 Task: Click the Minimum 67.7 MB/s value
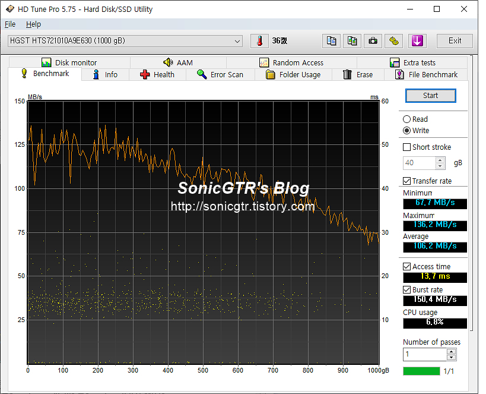point(435,203)
